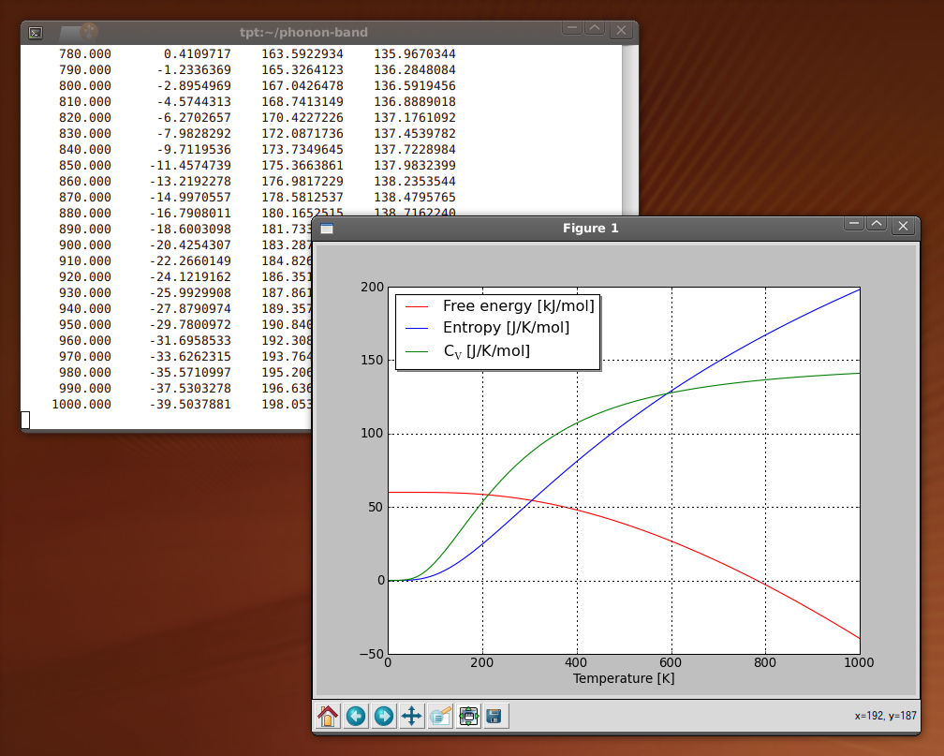This screenshot has width=944, height=756.
Task: Go forward to next plot view
Action: 384,717
